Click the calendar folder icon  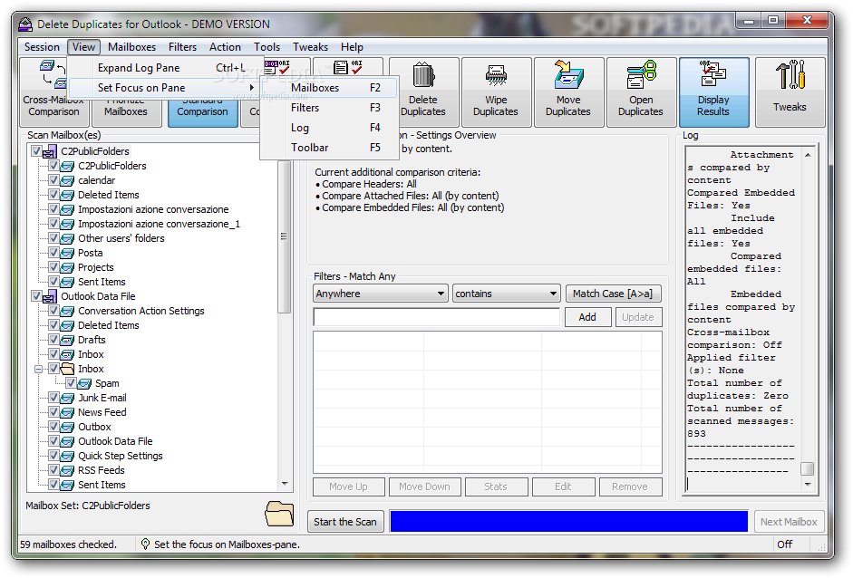(x=67, y=180)
